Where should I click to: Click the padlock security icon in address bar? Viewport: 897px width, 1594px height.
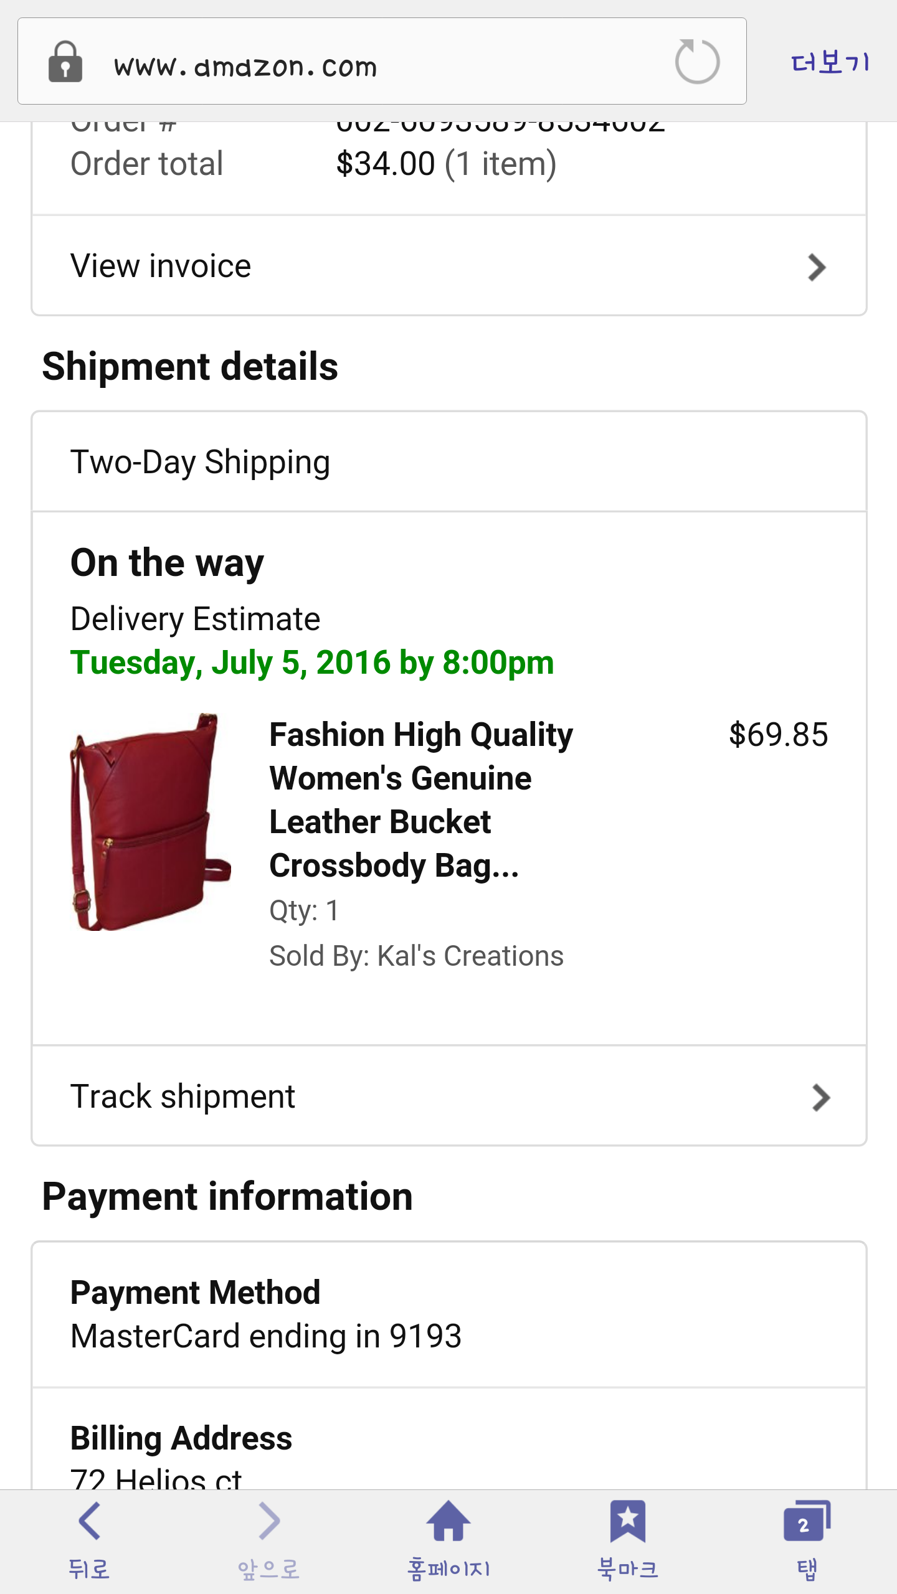tap(65, 62)
